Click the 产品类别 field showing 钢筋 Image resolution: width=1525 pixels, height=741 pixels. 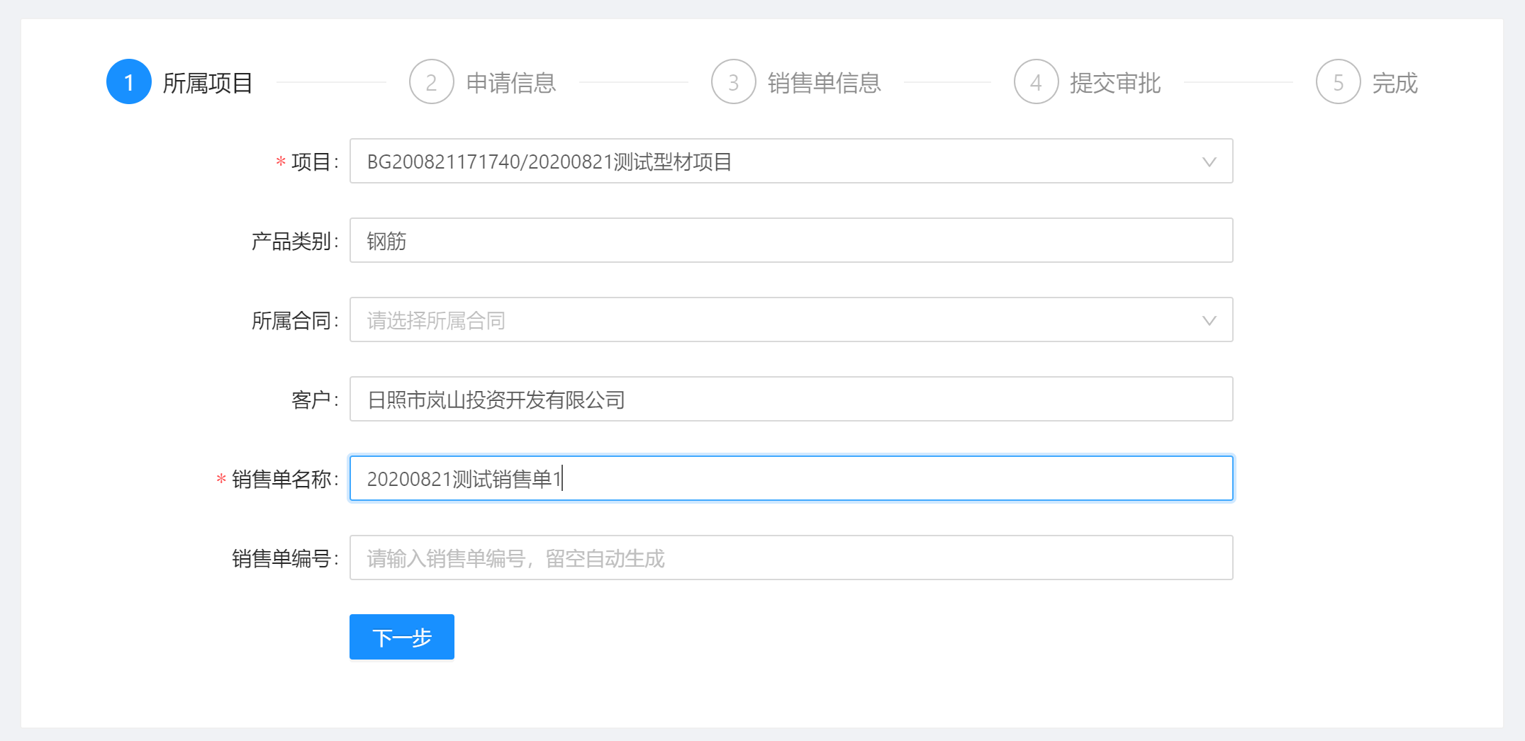pyautogui.click(x=791, y=241)
